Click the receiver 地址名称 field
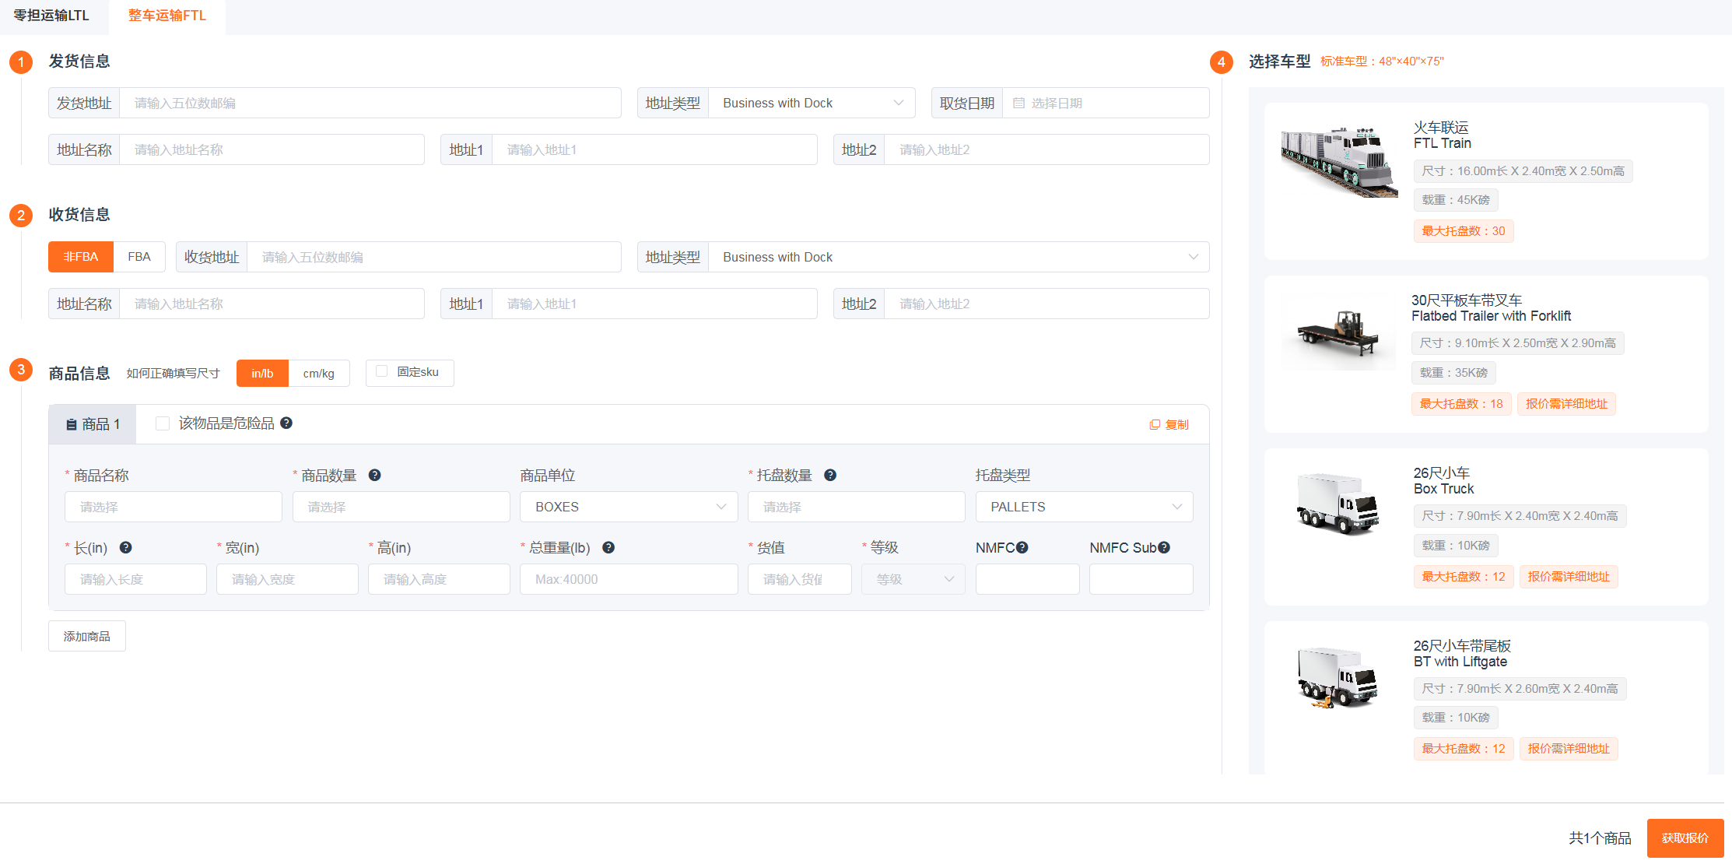This screenshot has height=864, width=1732. pos(272,304)
